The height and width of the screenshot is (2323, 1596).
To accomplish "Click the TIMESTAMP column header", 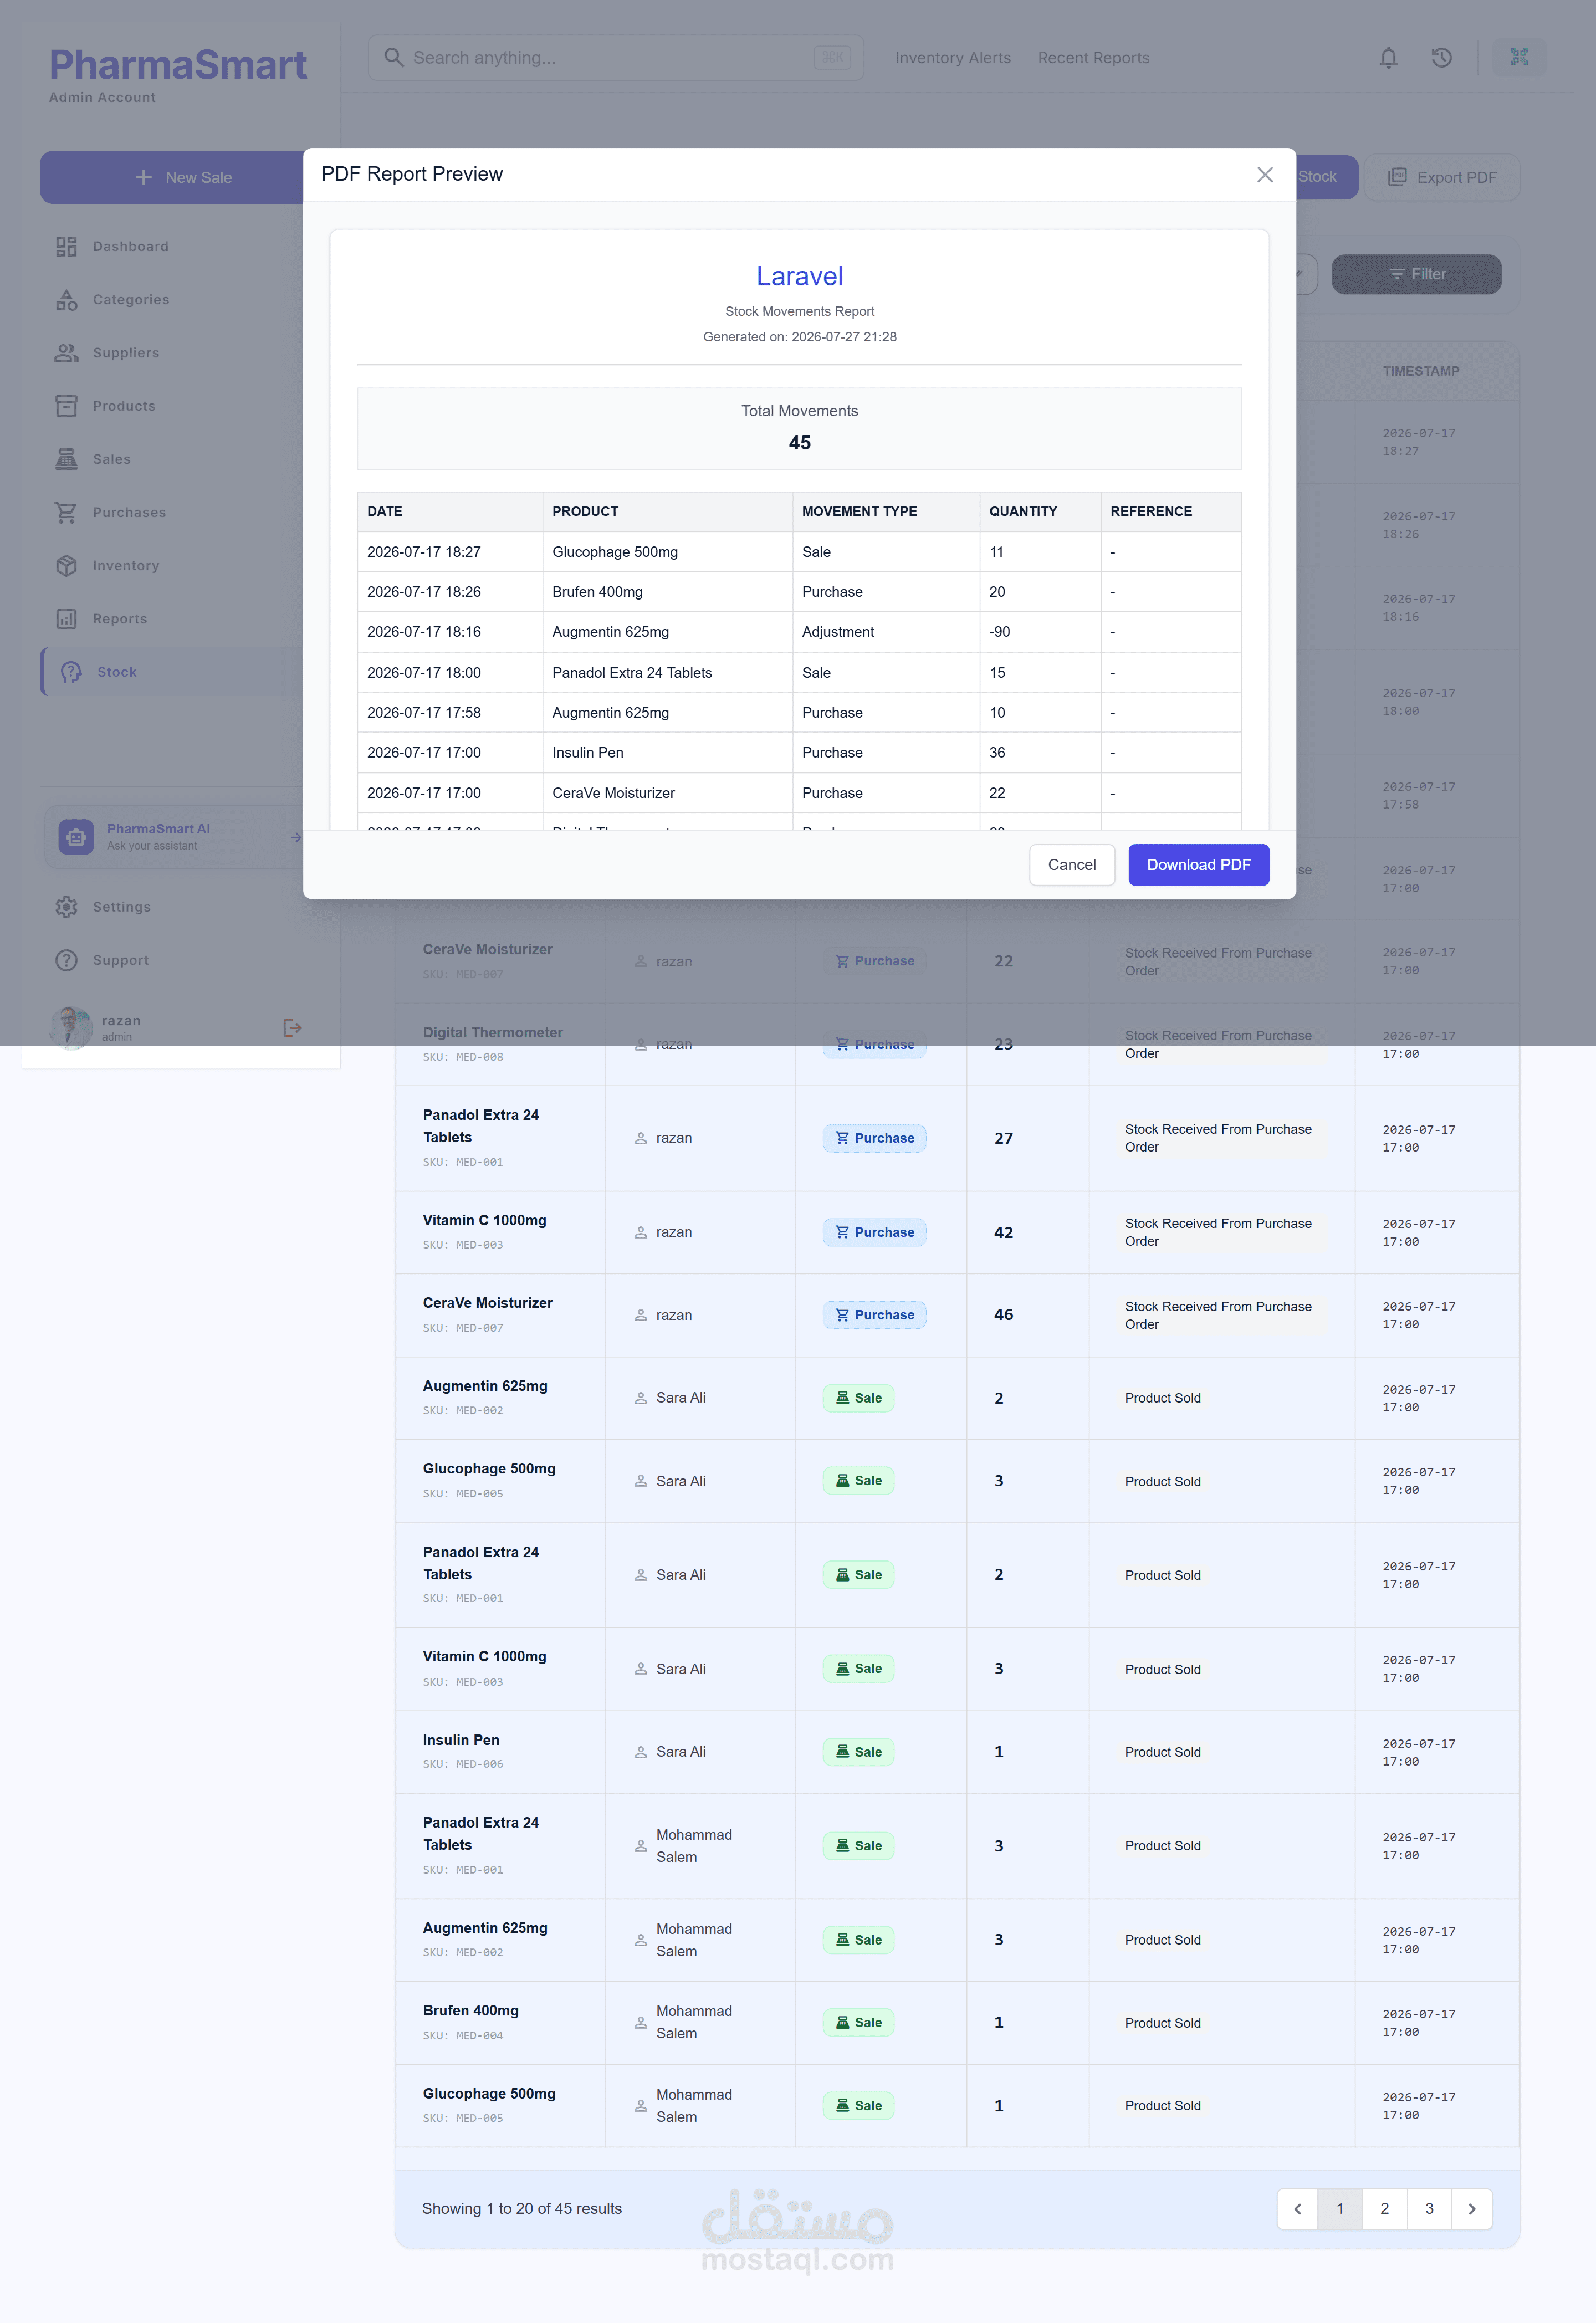I will [x=1420, y=371].
